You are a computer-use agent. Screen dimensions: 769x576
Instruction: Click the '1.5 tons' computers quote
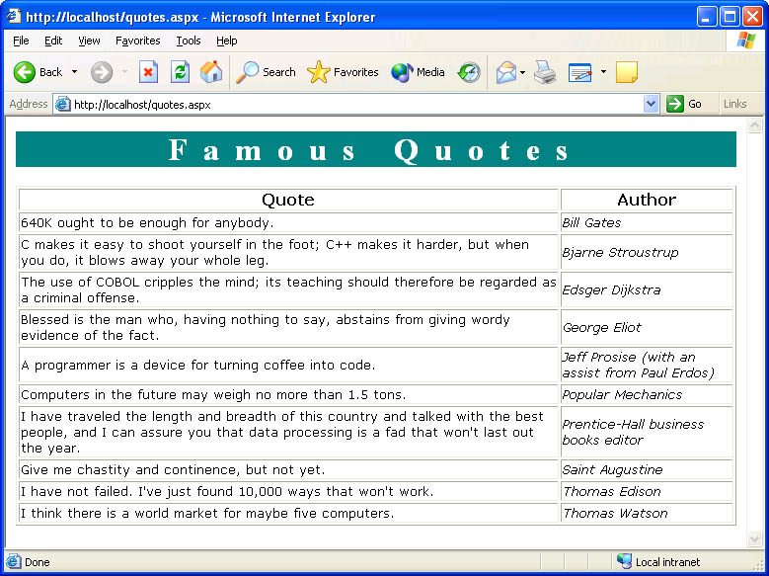click(x=213, y=395)
